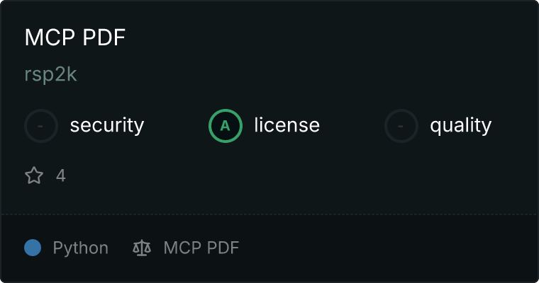Click blank card space right of the title
The image size is (539, 283).
coord(326,37)
